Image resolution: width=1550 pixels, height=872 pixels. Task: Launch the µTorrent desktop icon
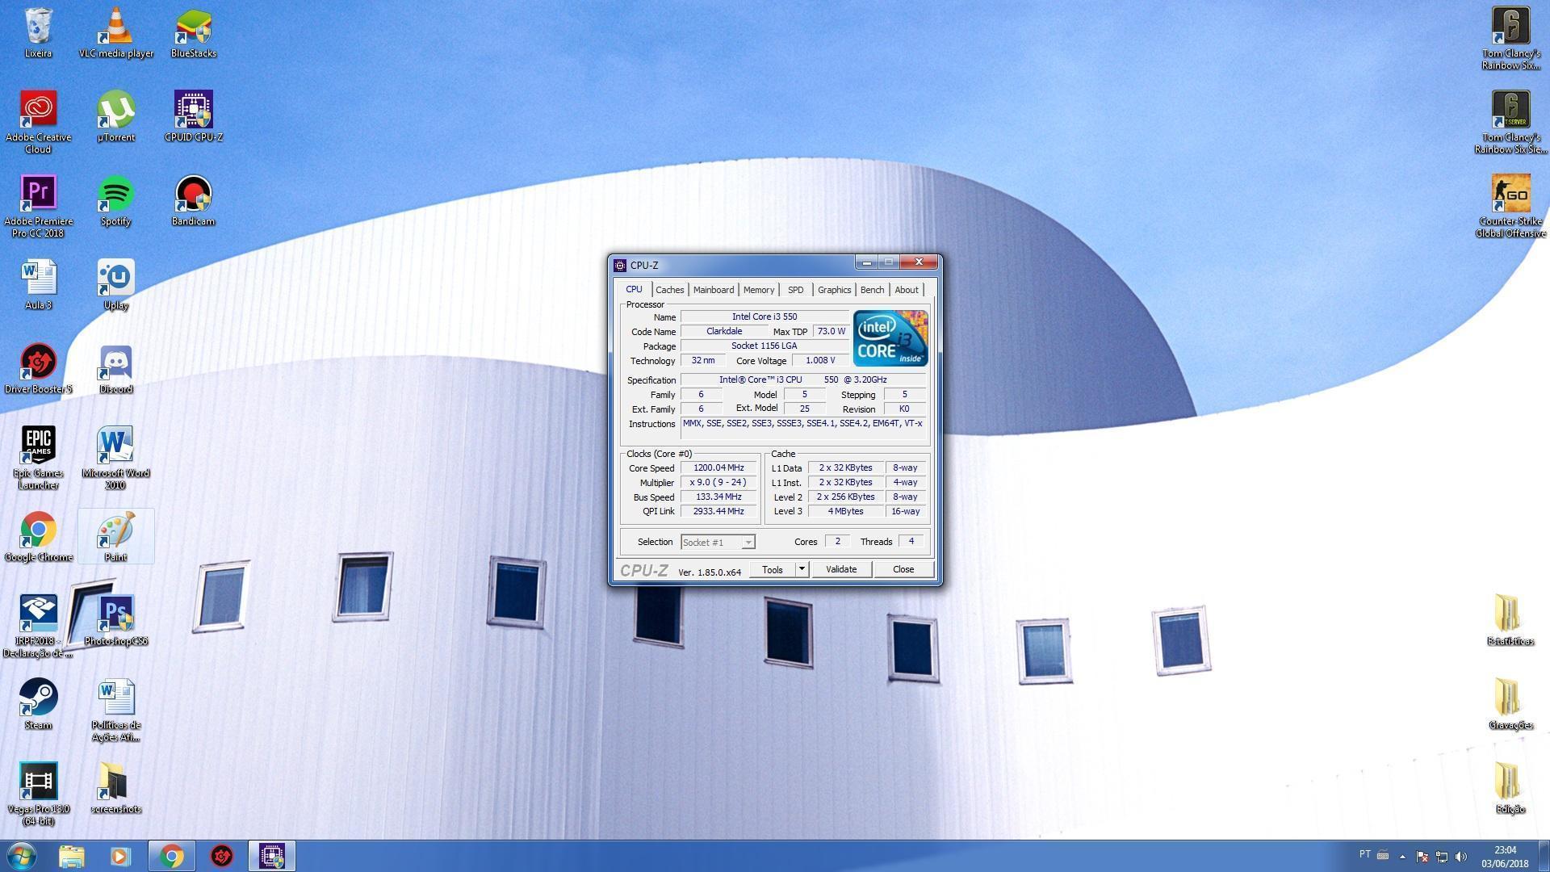click(115, 116)
